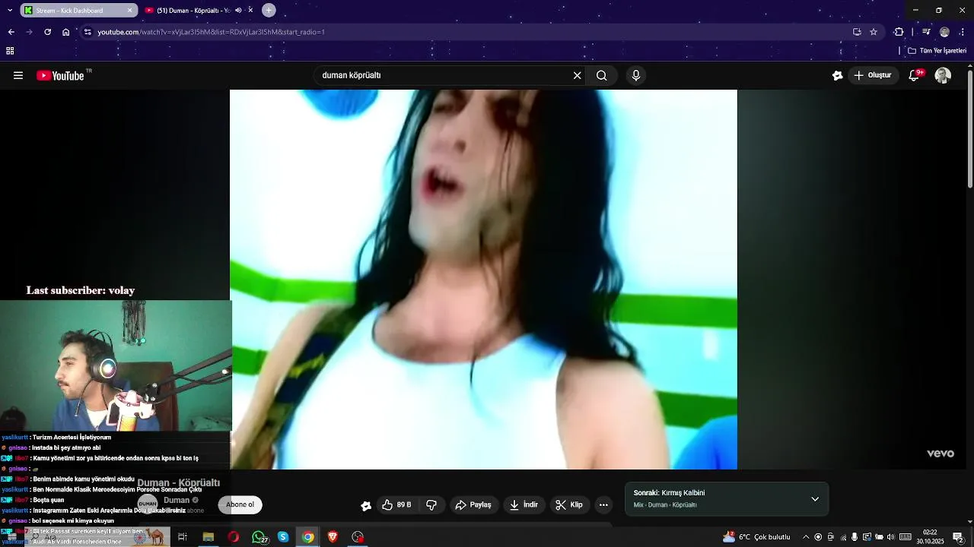Open Chrome three-dot menu
Screen dimensions: 974x547
point(963,32)
